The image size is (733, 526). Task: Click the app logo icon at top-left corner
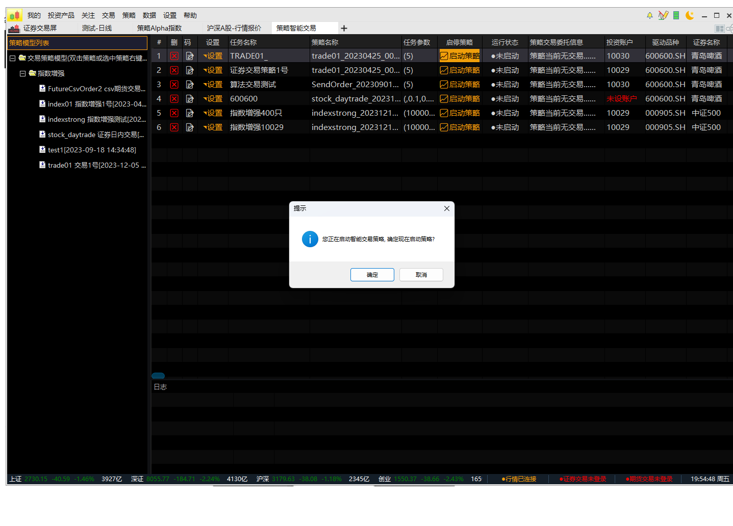pyautogui.click(x=14, y=15)
